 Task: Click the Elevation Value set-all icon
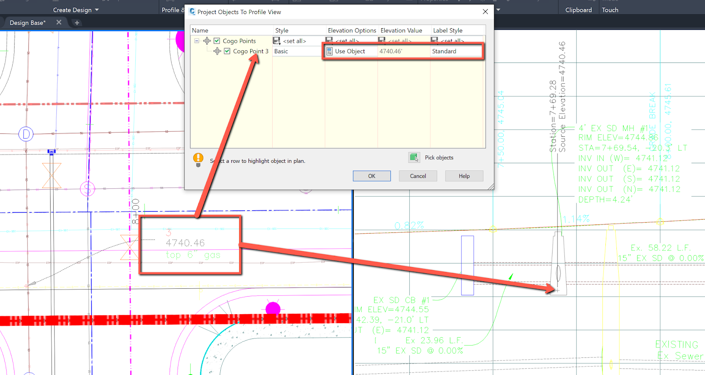(382, 40)
